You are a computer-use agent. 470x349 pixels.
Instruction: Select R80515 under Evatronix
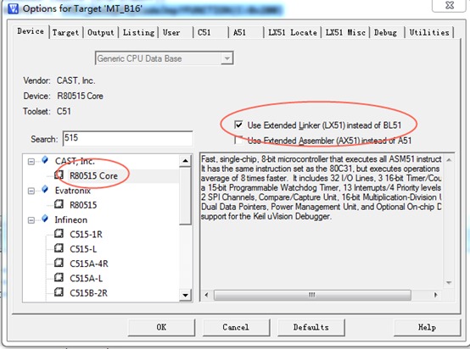83,205
